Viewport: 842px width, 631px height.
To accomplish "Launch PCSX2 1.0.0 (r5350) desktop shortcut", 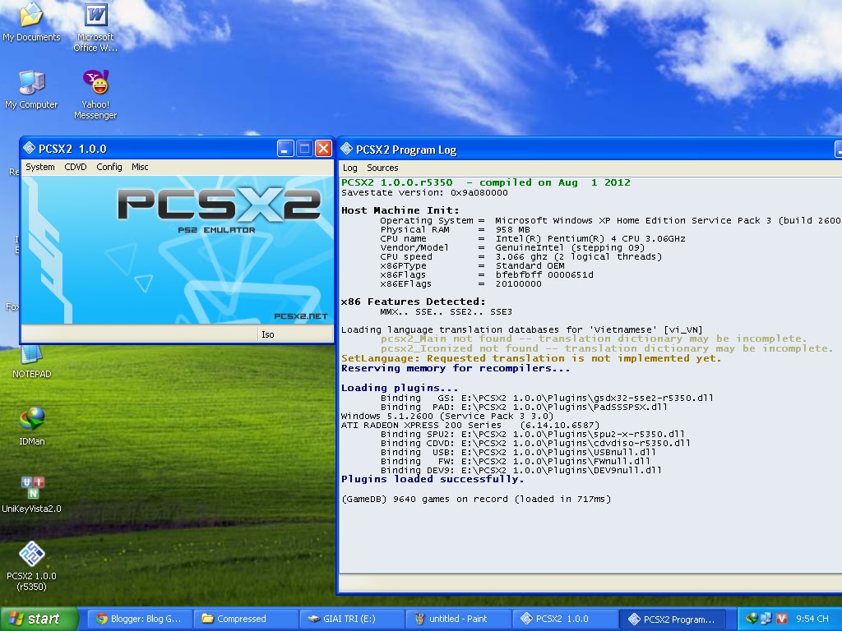I will (x=32, y=567).
